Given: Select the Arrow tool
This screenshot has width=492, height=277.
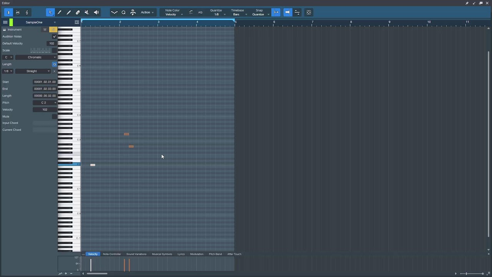Looking at the screenshot, I should point(50,12).
